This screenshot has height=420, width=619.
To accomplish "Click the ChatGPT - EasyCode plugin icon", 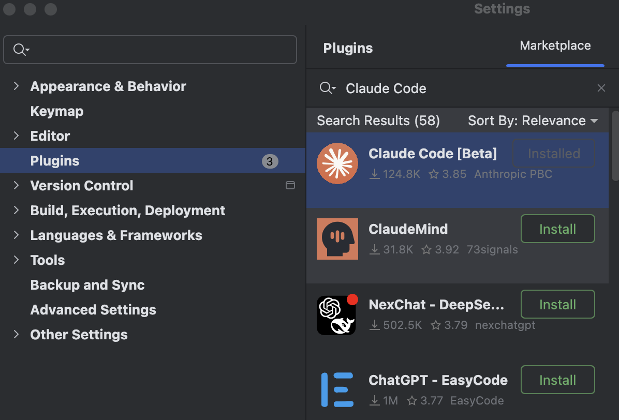I will (337, 390).
